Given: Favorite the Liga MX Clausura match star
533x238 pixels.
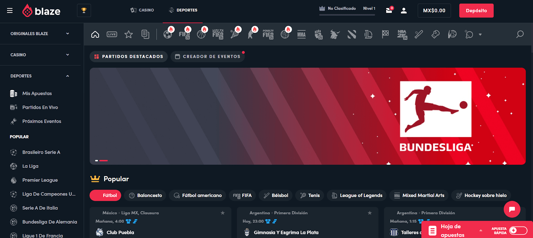Looking at the screenshot, I should [x=223, y=213].
